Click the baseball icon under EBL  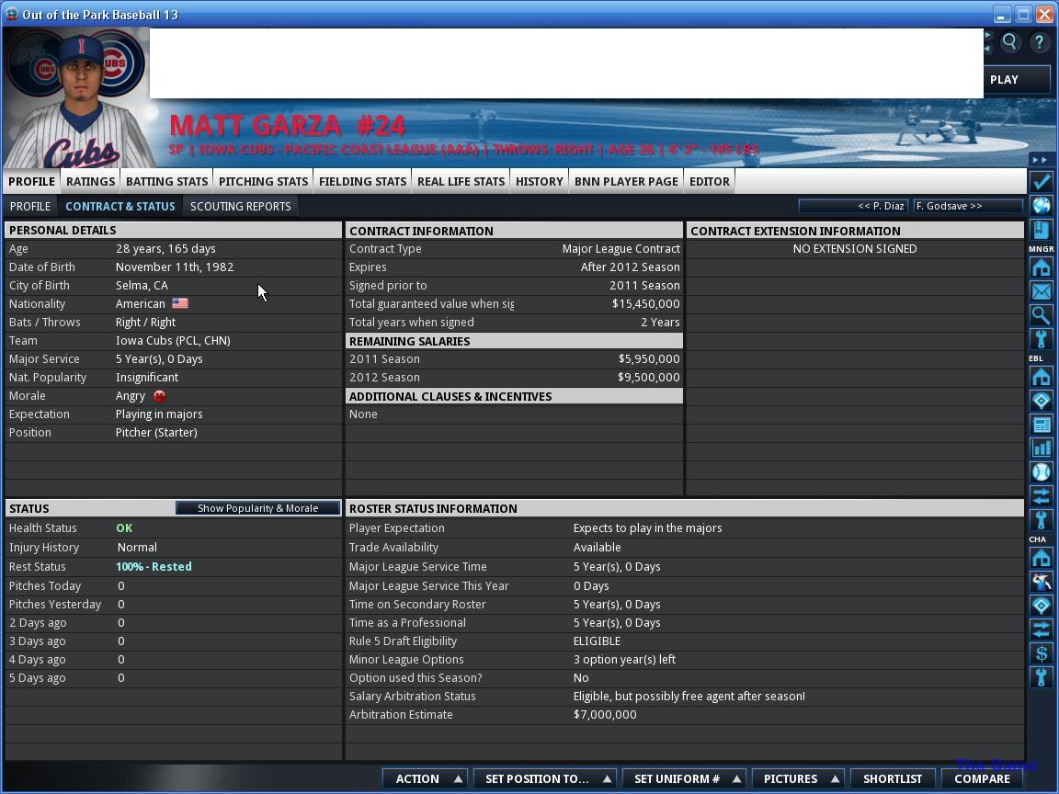[1041, 471]
